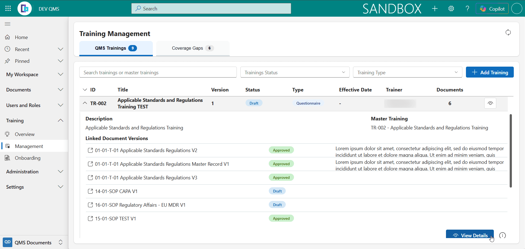The width and height of the screenshot is (525, 249).
Task: Click the refresh icon in Training Management
Action: (508, 32)
